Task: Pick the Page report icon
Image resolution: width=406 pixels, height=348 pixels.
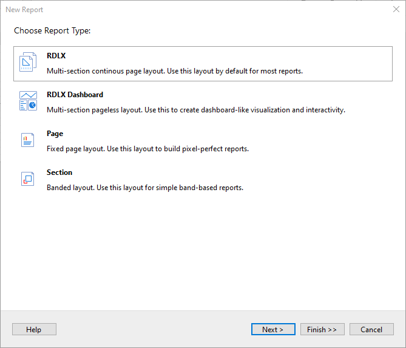Action: (28, 140)
